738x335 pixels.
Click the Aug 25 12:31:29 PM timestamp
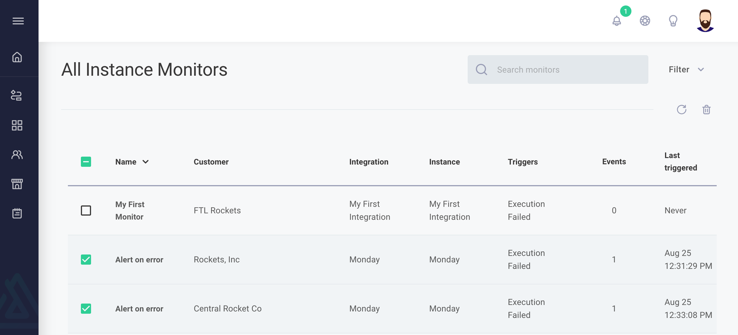coord(688,260)
